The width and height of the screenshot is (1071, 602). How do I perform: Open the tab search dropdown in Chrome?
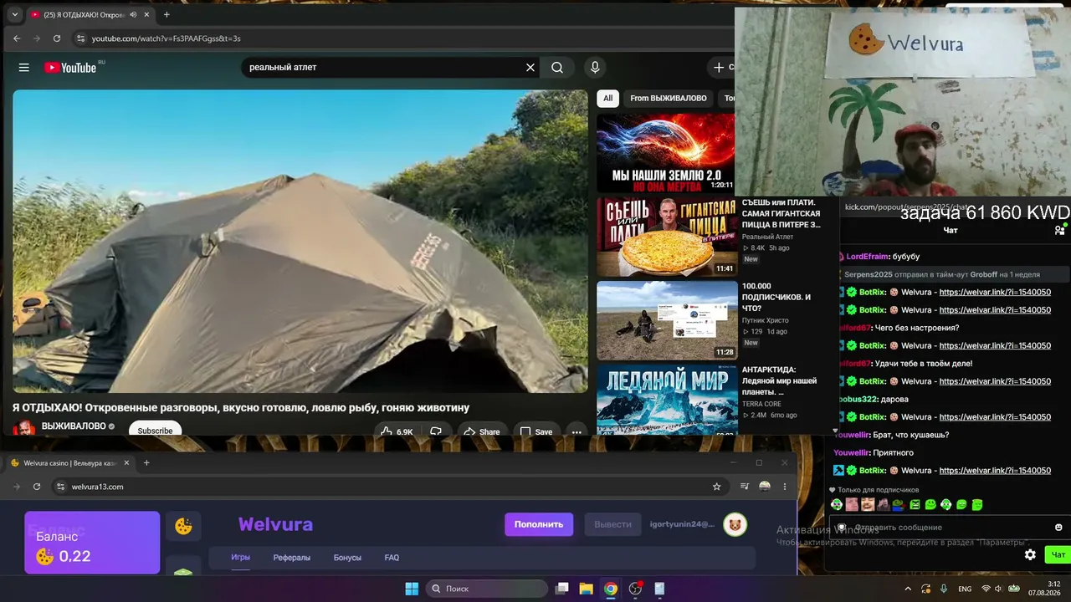pos(14,14)
